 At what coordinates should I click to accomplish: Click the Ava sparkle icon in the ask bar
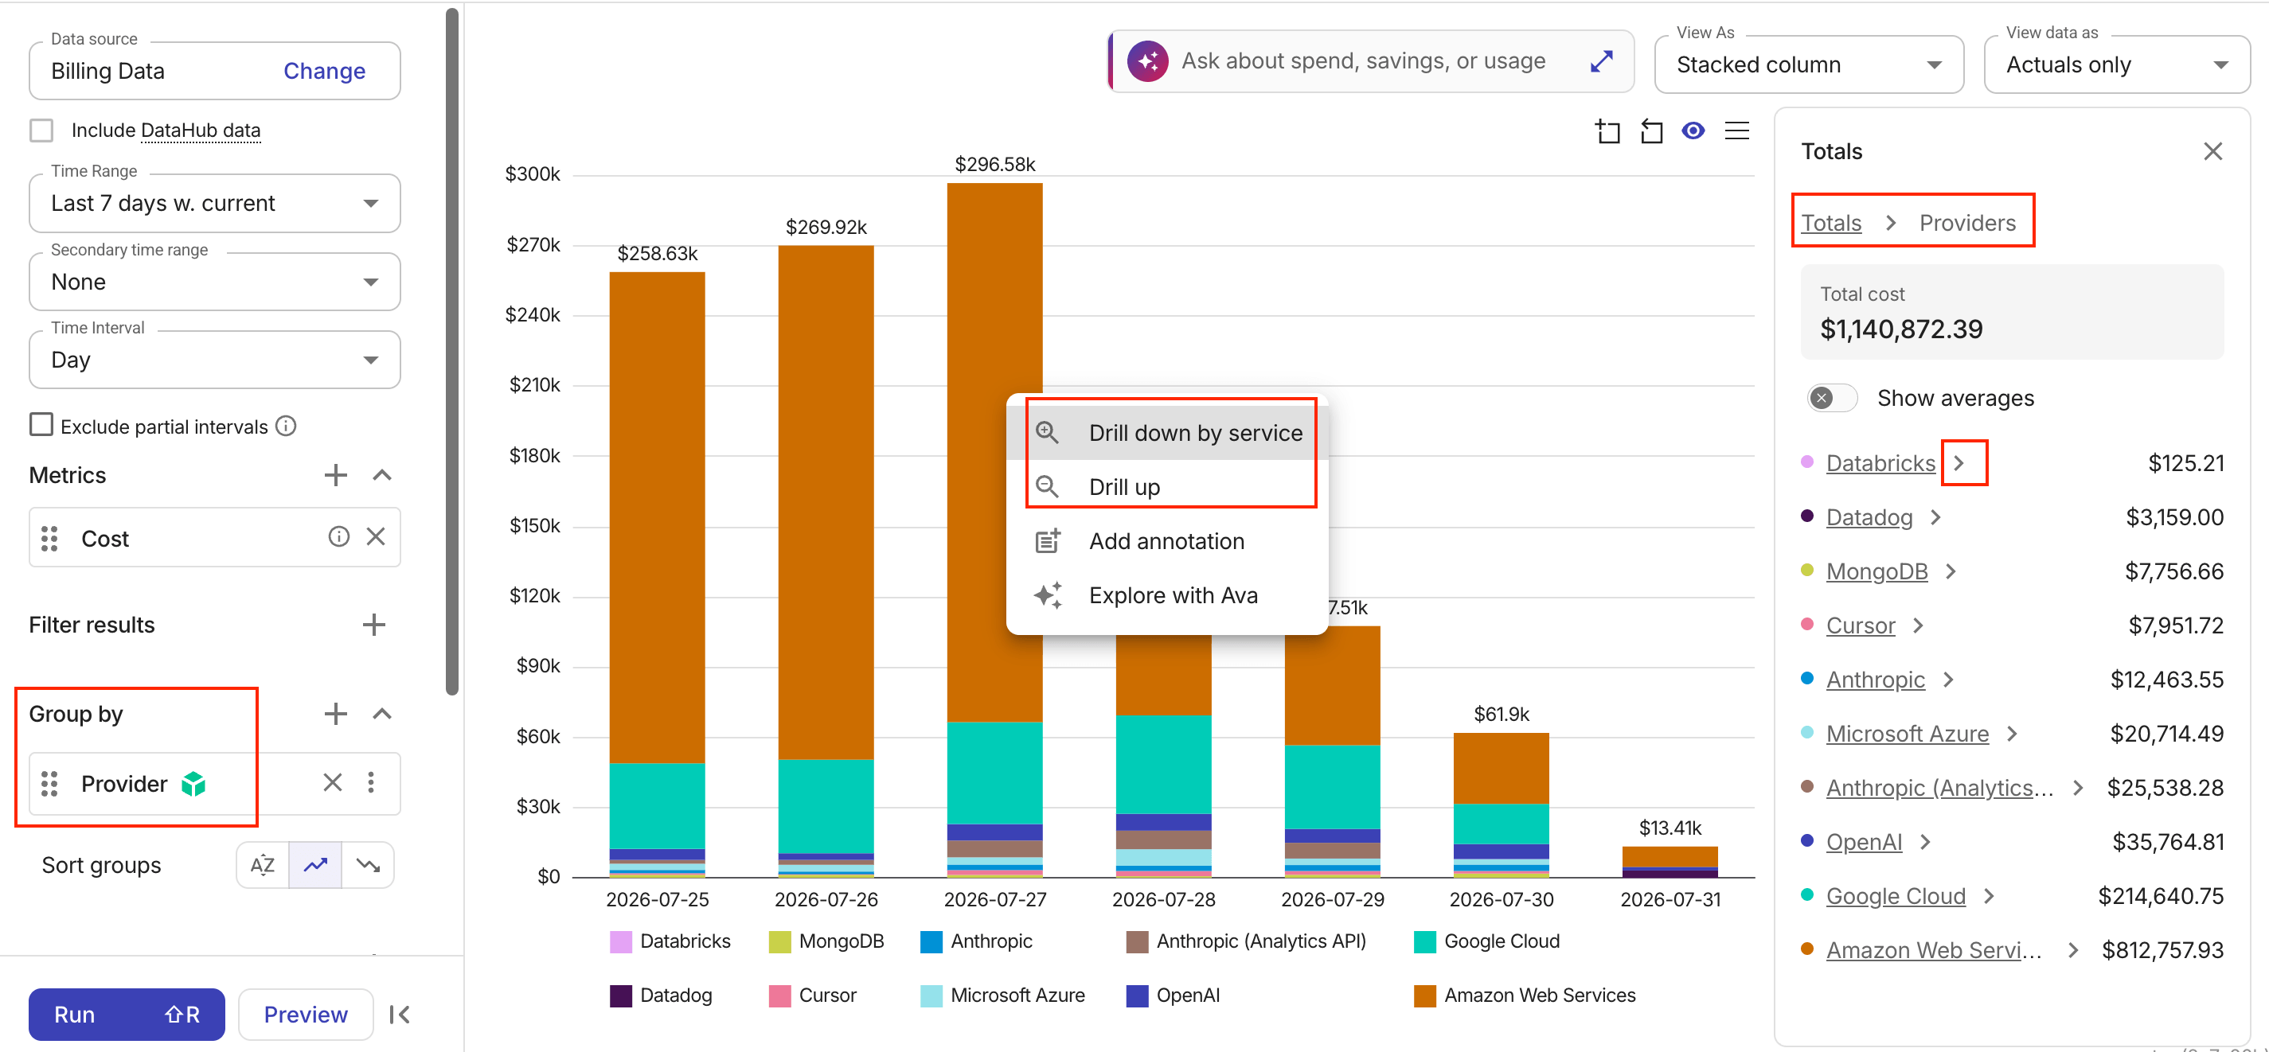pyautogui.click(x=1148, y=60)
